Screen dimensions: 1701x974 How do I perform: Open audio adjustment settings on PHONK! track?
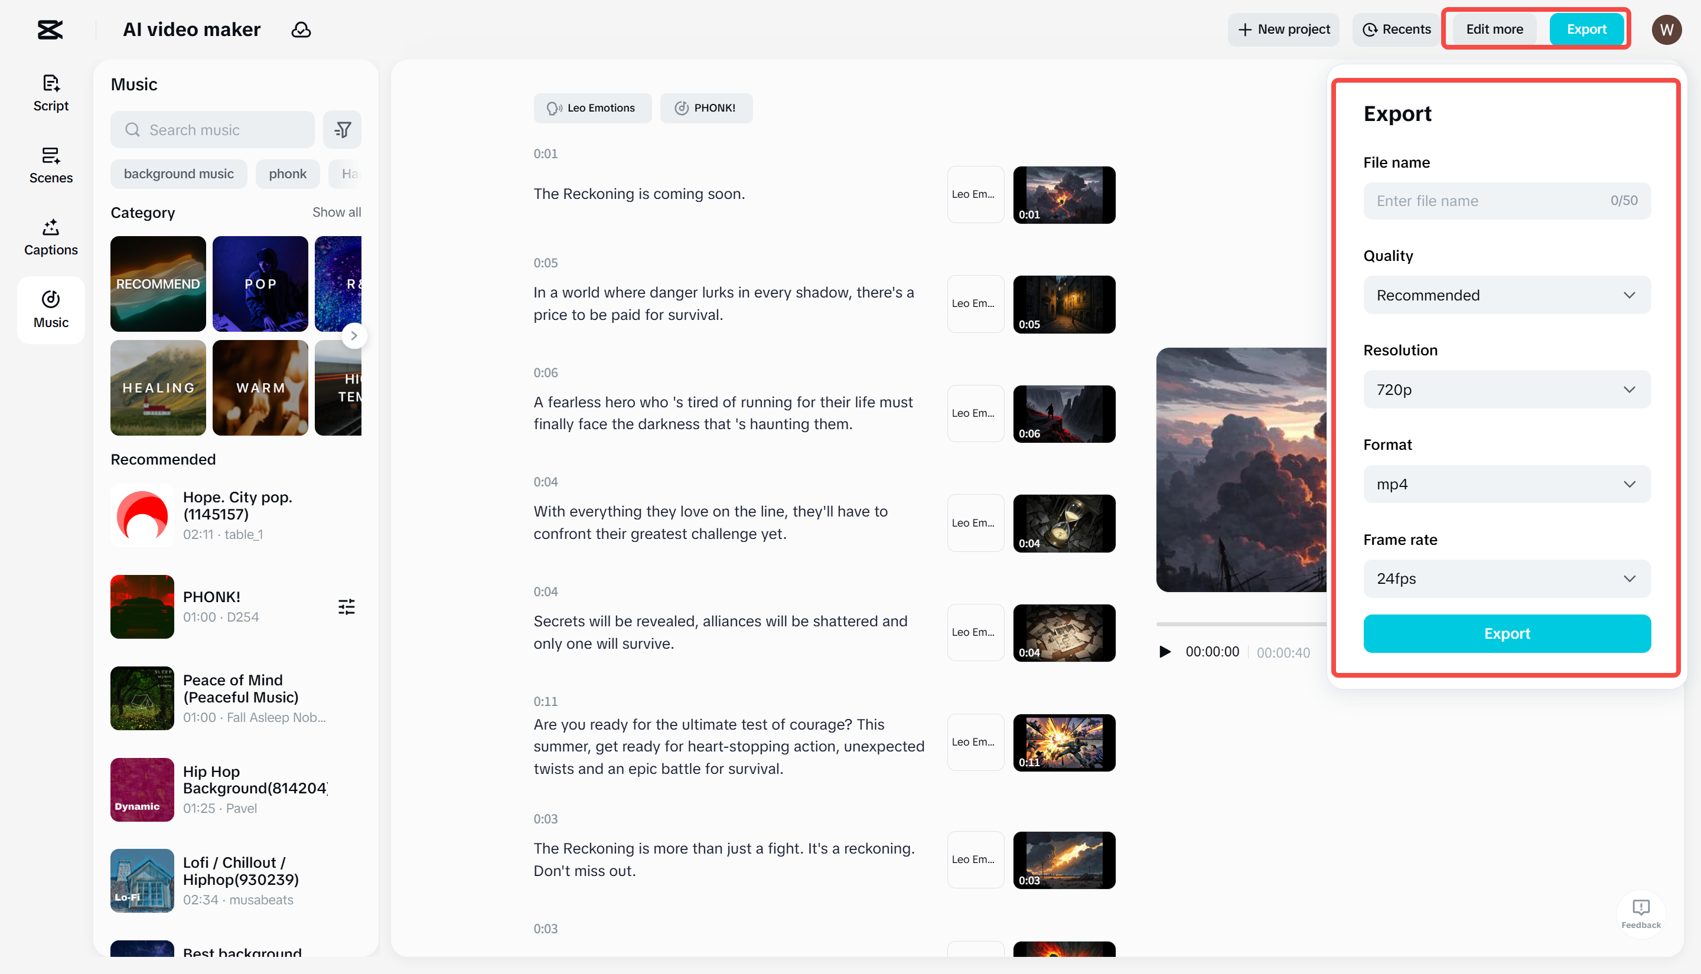click(x=347, y=606)
